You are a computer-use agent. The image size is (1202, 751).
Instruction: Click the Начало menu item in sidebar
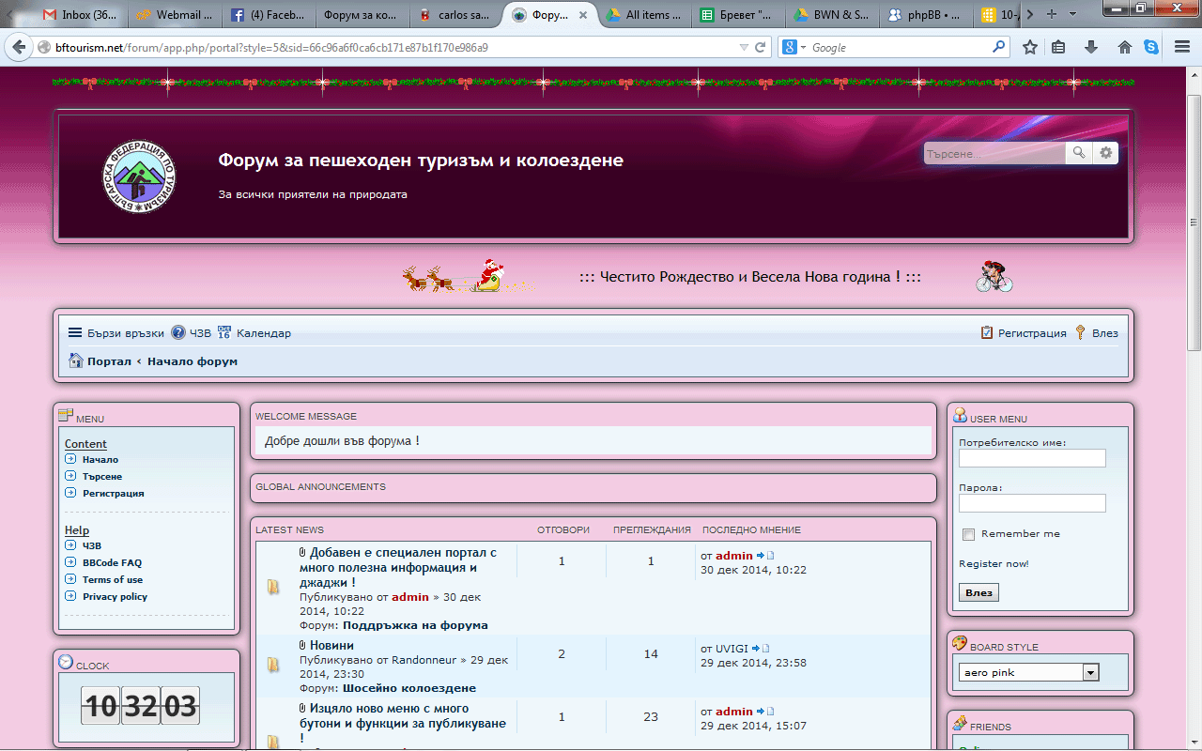[x=100, y=460]
